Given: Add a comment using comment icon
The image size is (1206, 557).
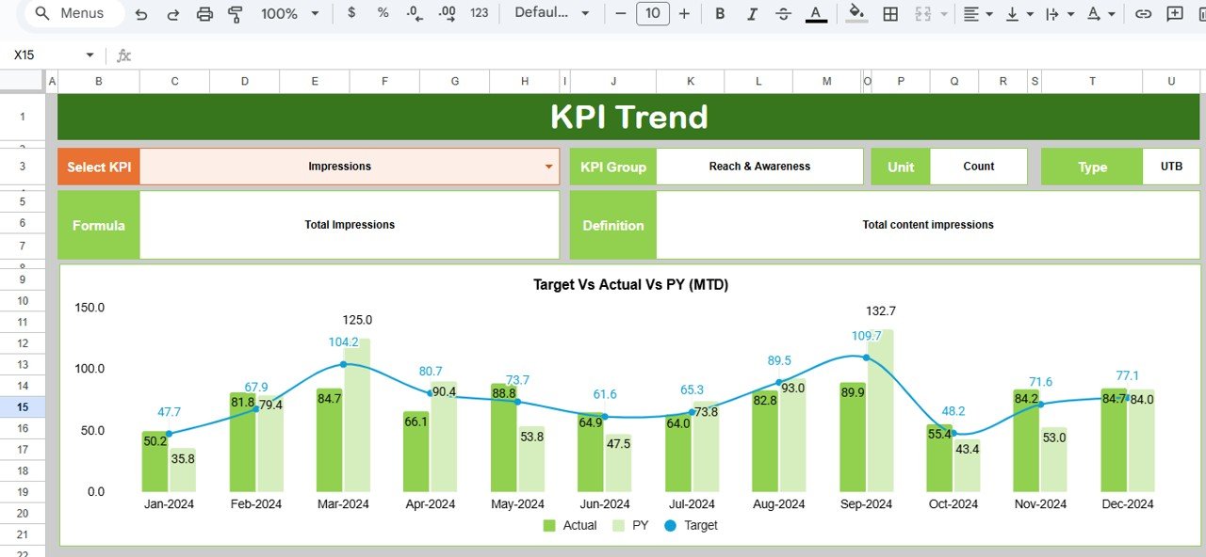Looking at the screenshot, I should [x=1174, y=14].
